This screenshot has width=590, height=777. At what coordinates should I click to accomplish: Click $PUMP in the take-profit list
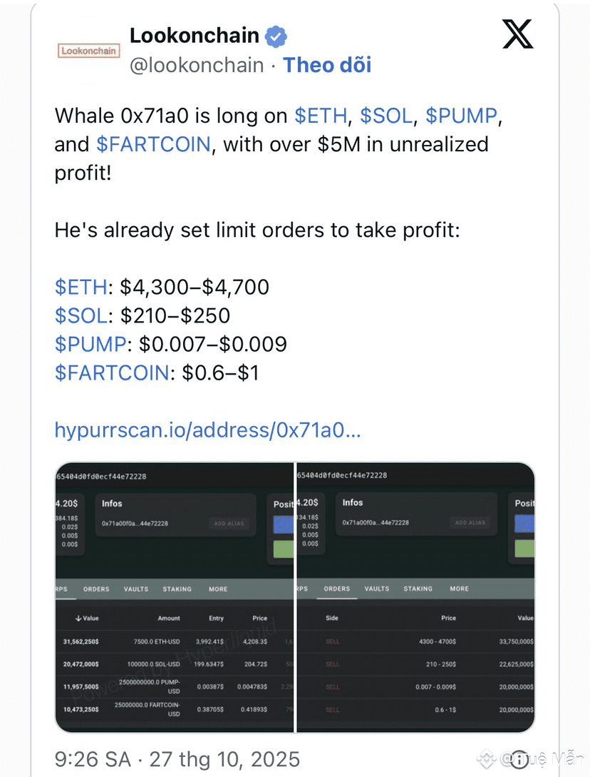(x=90, y=345)
